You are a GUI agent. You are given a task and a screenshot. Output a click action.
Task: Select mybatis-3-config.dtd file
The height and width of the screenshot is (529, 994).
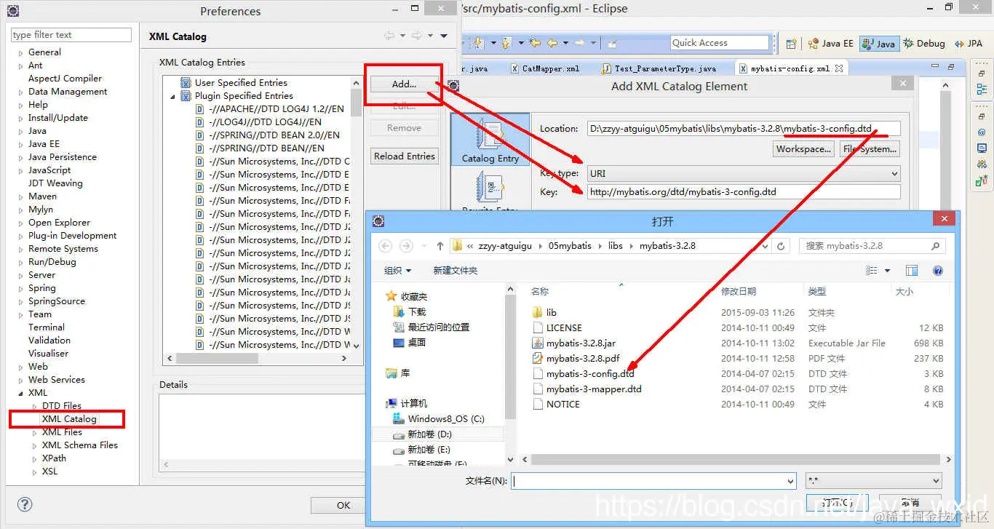[x=583, y=373]
